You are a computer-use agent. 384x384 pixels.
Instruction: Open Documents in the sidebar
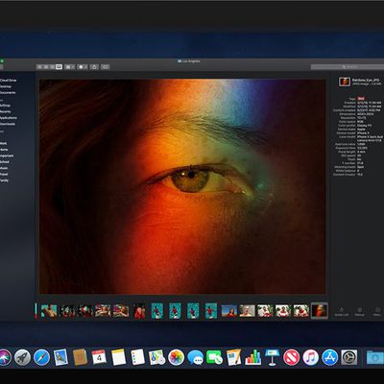(x=8, y=92)
